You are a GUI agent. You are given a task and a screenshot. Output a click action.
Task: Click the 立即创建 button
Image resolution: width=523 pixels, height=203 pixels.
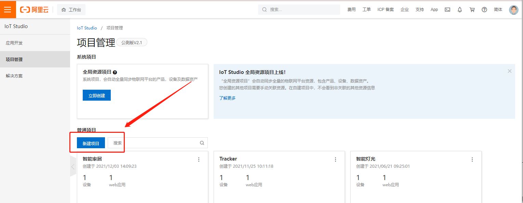(x=97, y=96)
